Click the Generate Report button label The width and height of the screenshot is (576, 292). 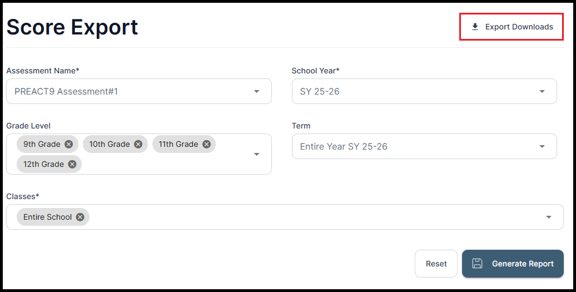(523, 264)
